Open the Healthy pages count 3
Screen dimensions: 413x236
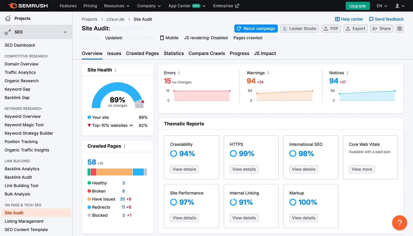124,183
